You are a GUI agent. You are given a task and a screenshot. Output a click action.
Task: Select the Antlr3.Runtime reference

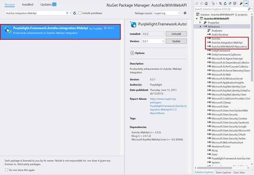pos(220,35)
